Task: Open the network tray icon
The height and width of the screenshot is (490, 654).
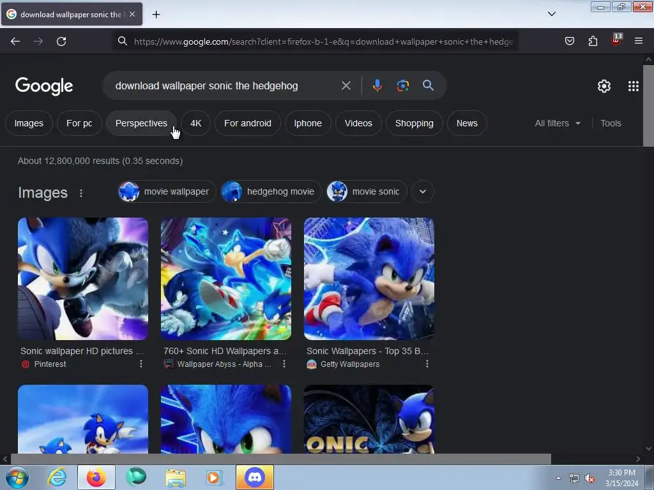Action: (574, 479)
